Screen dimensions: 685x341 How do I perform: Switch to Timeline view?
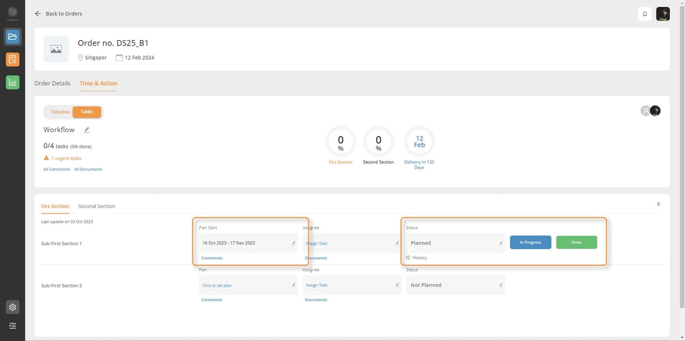(60, 112)
